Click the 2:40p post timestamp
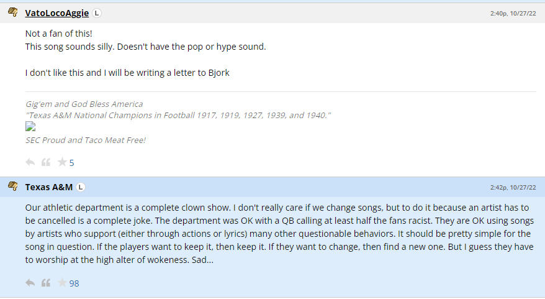This screenshot has height=299, width=545. coord(513,13)
